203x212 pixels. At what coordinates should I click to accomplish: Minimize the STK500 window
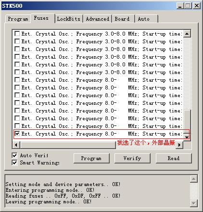[x=180, y=6]
